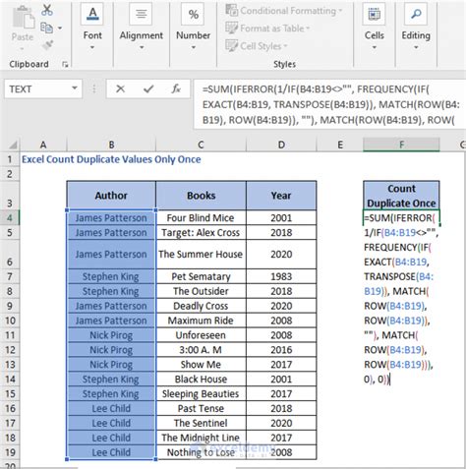The height and width of the screenshot is (469, 466).
Task: Click cell 'Past Tense'
Action: [x=201, y=408]
